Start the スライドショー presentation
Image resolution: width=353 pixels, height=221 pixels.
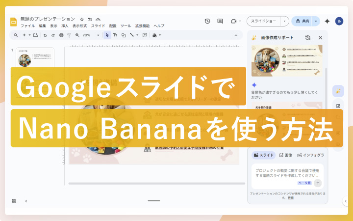click(263, 21)
